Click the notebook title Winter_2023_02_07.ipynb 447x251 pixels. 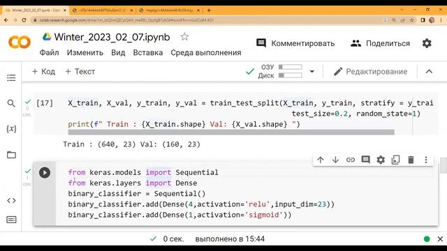coord(112,37)
